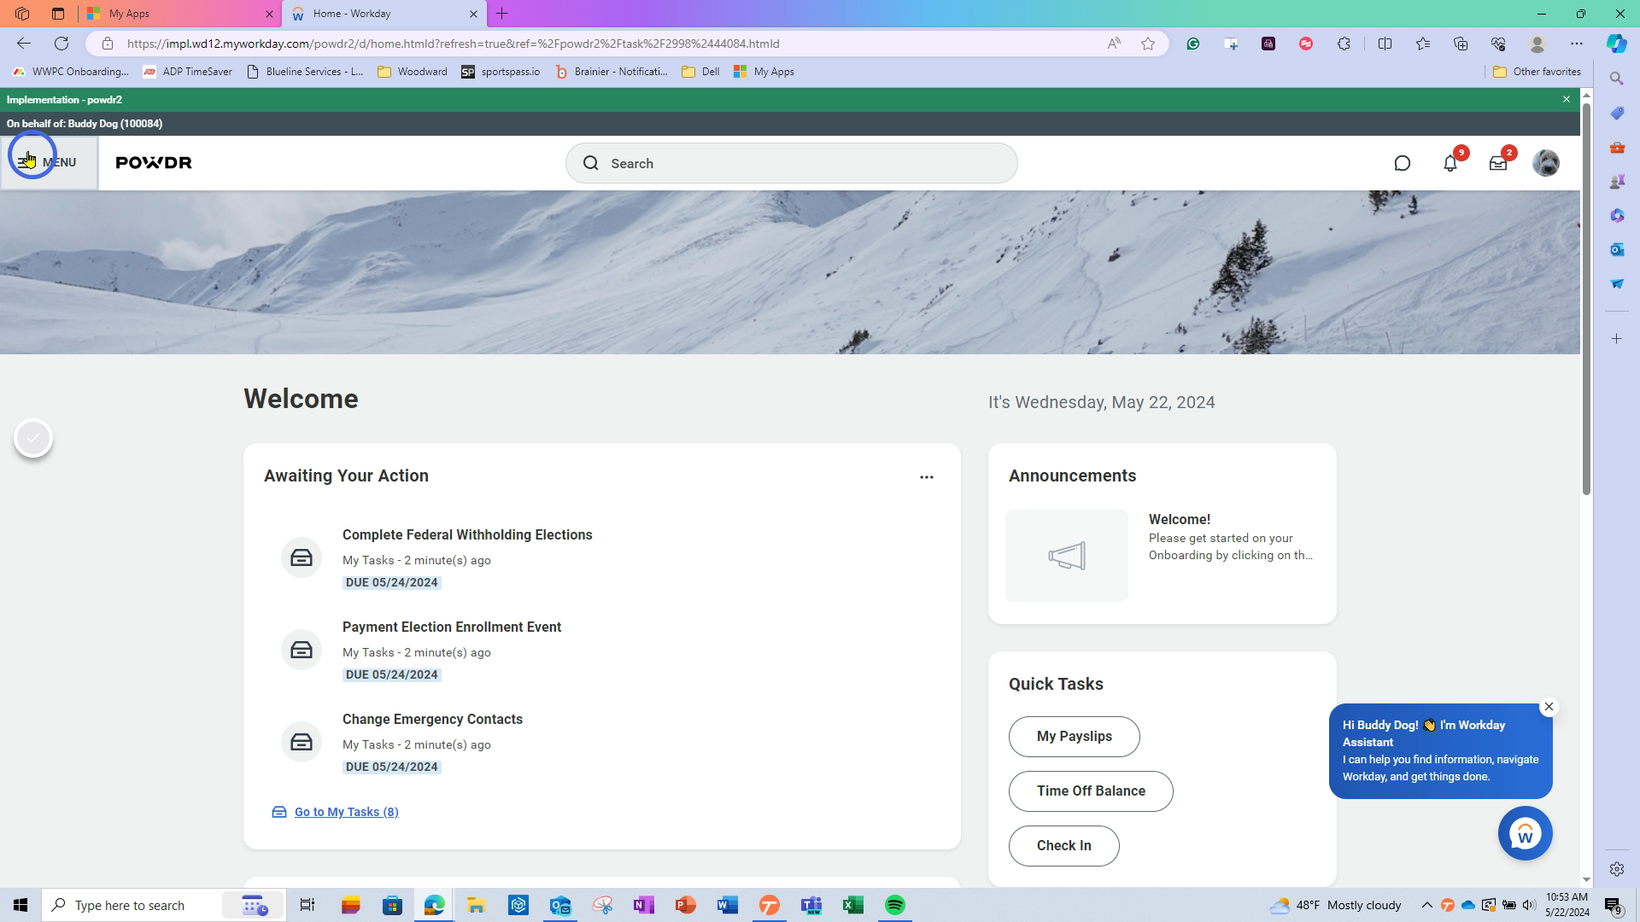Click the page vertical scrollbar
The width and height of the screenshot is (1640, 922).
pyautogui.click(x=1586, y=299)
